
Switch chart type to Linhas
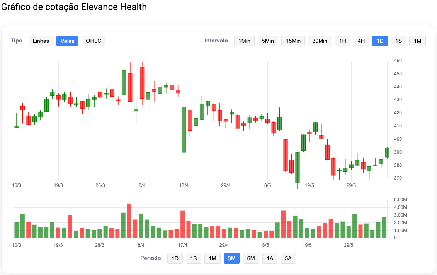(41, 41)
